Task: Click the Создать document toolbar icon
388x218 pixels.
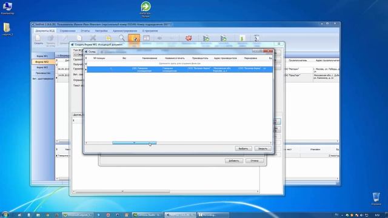Action: (x=38, y=40)
